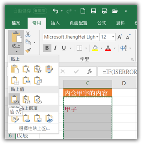Open Customize Quick Access Toolbar dropdown

click(126, 11)
